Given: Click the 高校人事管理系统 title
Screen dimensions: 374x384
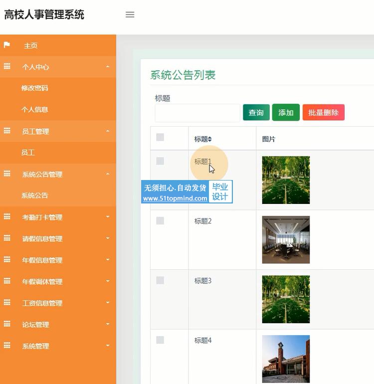Looking at the screenshot, I should coord(44,14).
